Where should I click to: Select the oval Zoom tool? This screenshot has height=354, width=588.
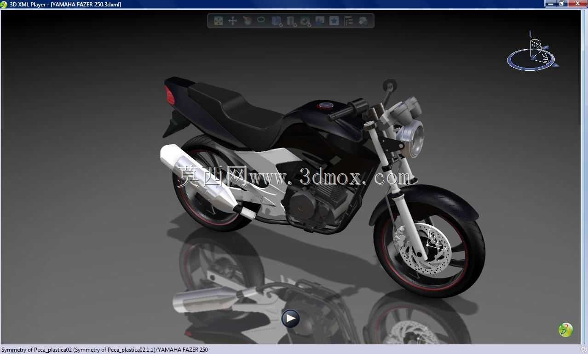[261, 20]
